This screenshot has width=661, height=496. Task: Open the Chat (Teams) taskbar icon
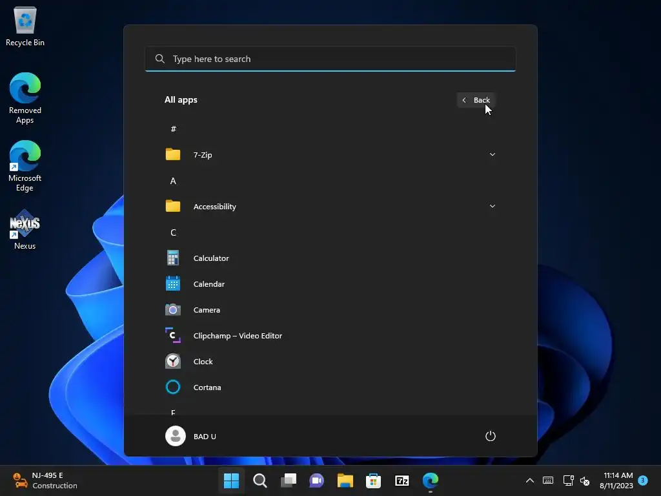pyautogui.click(x=316, y=480)
